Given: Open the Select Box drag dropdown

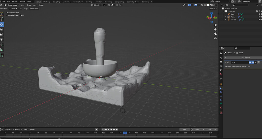Looking at the screenshot, I should tap(34, 9).
